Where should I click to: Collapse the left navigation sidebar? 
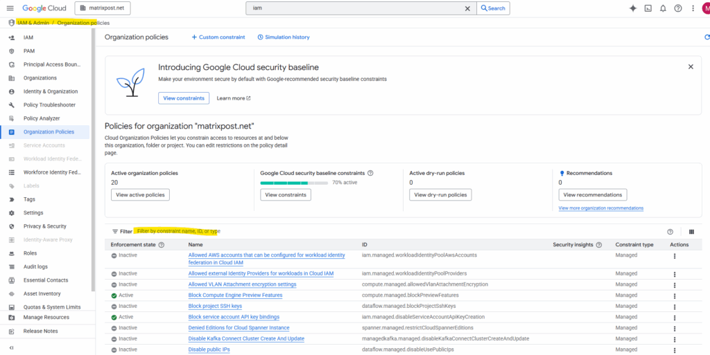[11, 347]
